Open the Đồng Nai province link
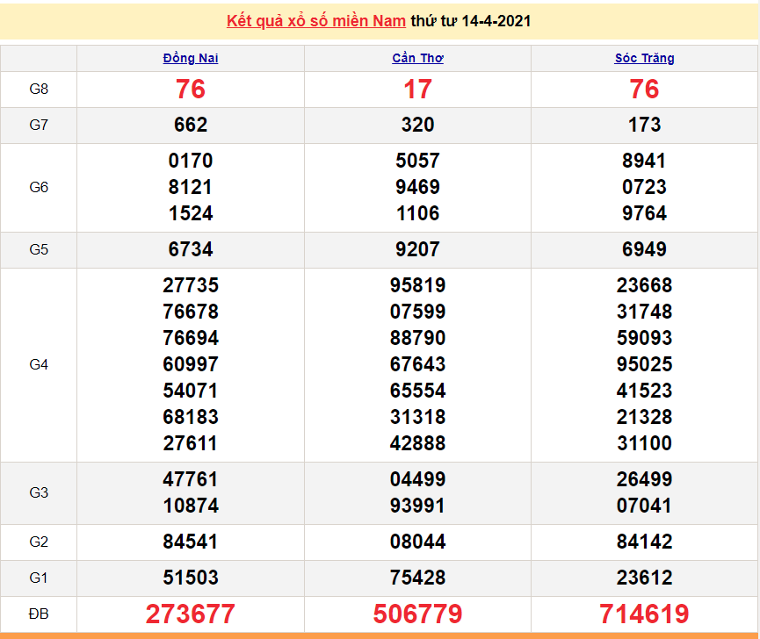Image resolution: width=760 pixels, height=639 pixels. (191, 59)
